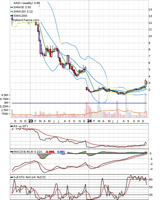Click the green SMA(8) legend swatch
The image size is (160, 200).
tap(12, 7)
